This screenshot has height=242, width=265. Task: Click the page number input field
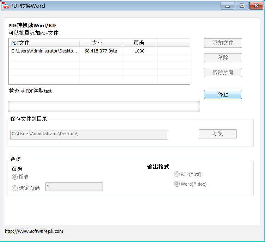point(74,187)
